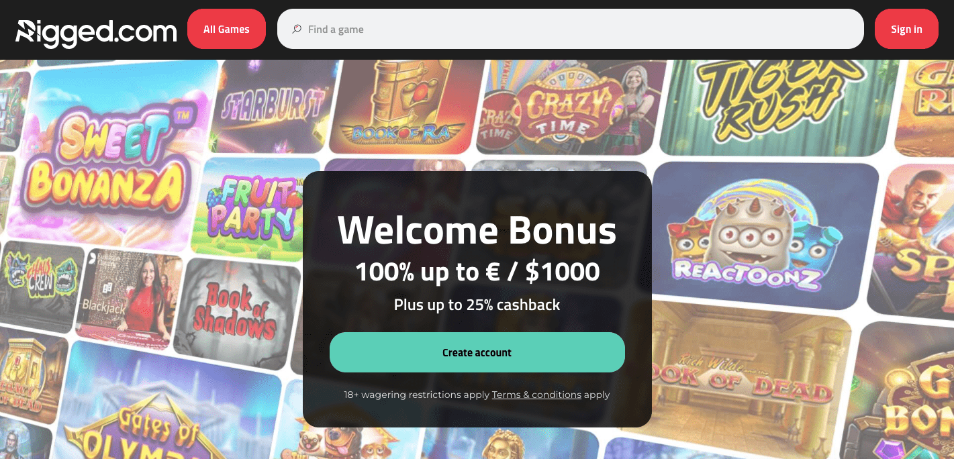The image size is (954, 459).
Task: Focus the Find a game search field
Action: coord(570,29)
